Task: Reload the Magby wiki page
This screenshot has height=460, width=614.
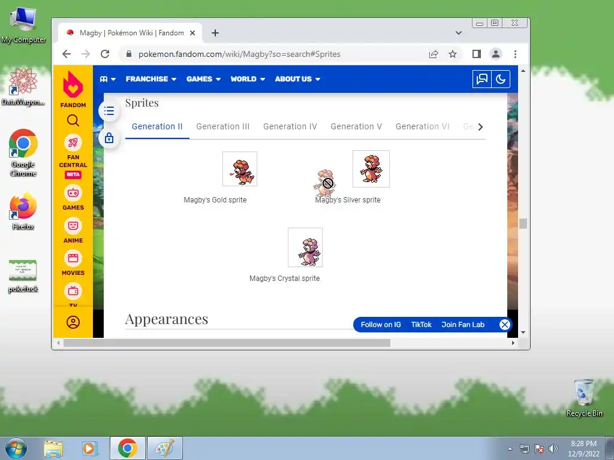Action: (x=104, y=54)
